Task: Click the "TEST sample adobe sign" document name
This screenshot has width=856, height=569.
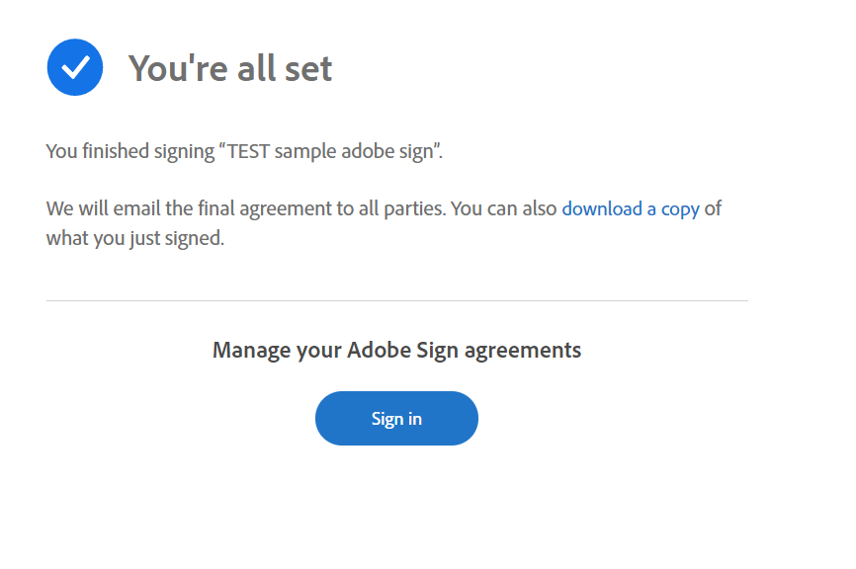Action: tap(331, 151)
